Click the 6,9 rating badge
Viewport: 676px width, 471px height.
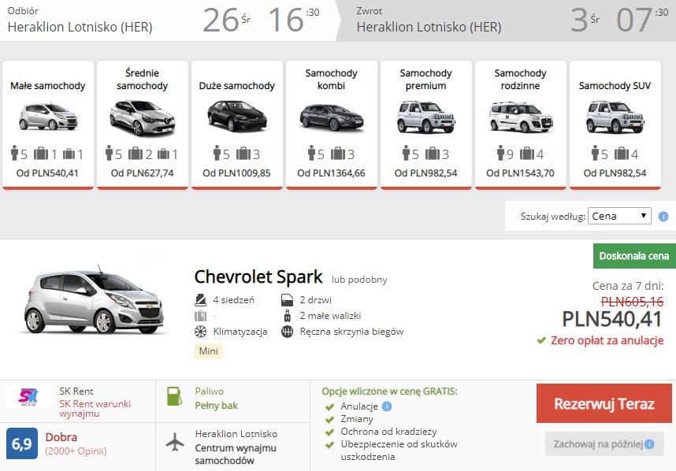22,443
